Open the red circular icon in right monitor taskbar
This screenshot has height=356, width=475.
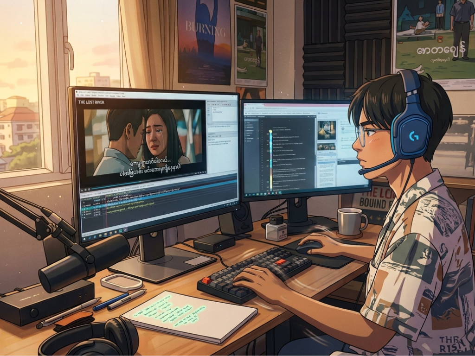point(269,193)
